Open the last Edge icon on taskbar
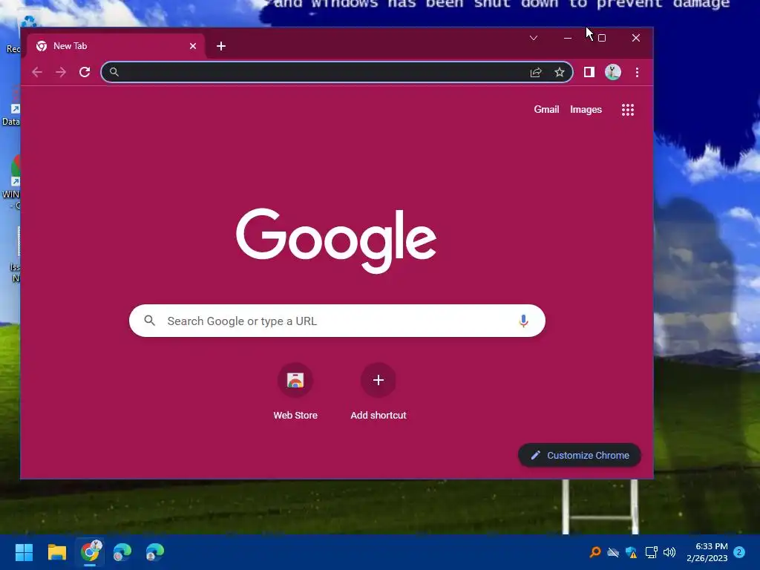The height and width of the screenshot is (570, 760). click(x=154, y=552)
